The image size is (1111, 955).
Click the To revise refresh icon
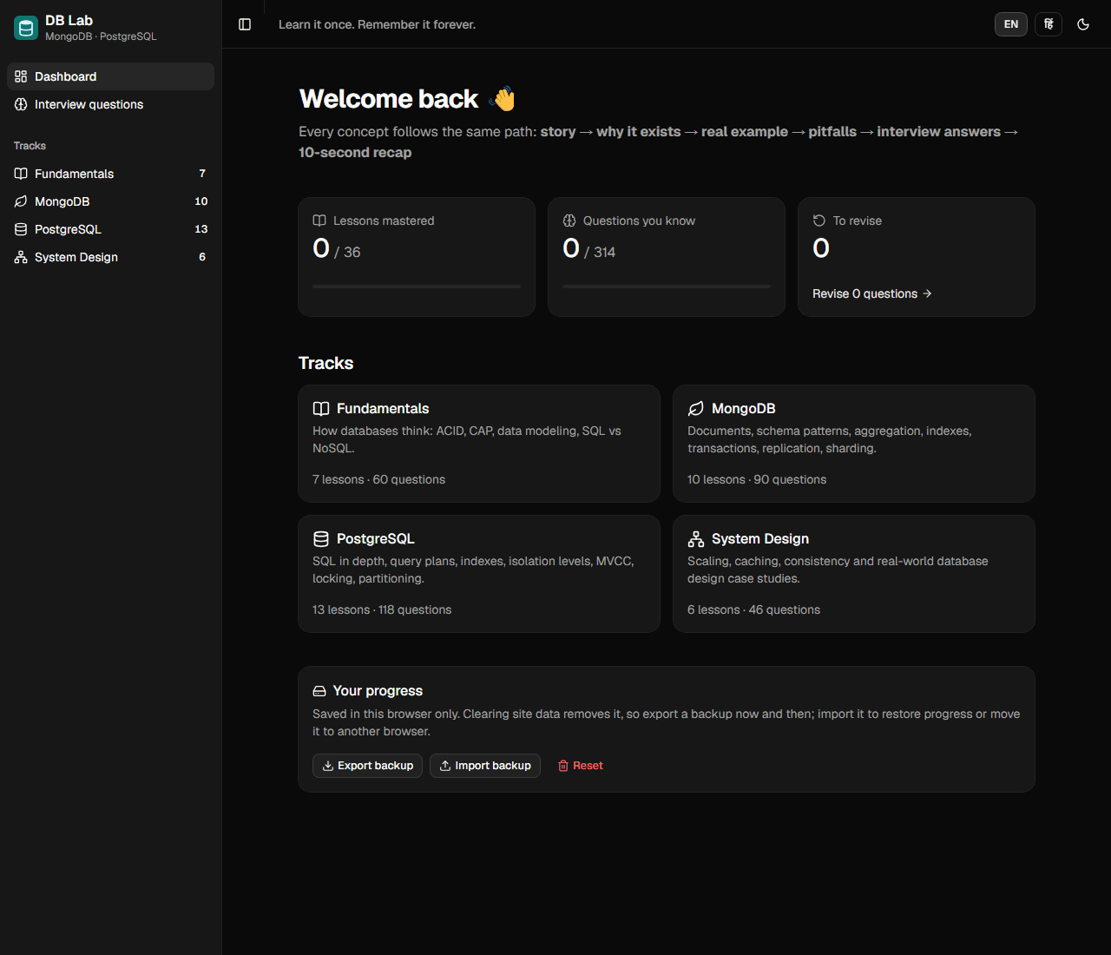click(819, 221)
